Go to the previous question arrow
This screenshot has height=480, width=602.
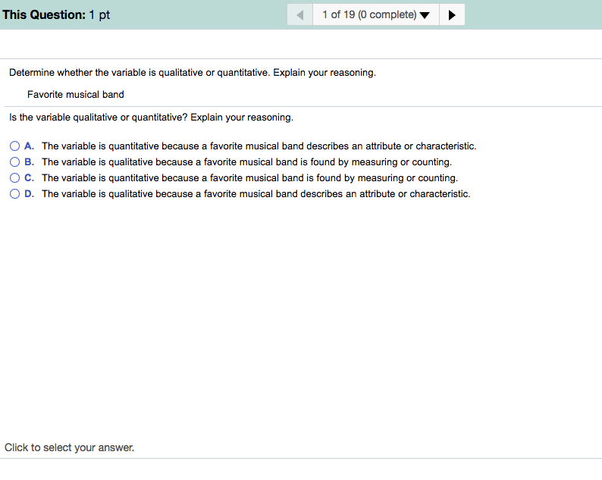(299, 15)
